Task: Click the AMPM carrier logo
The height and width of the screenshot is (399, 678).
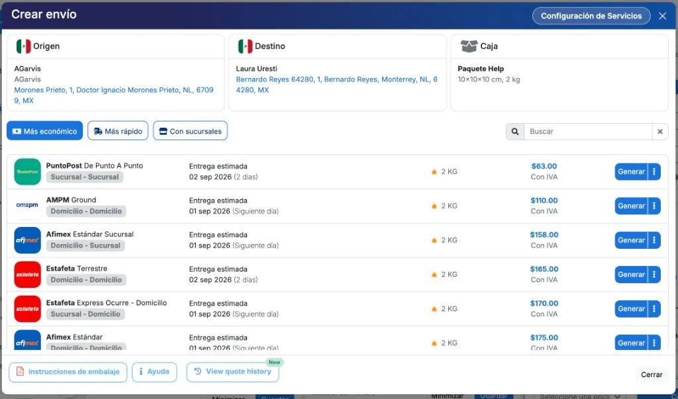Action: pos(27,206)
